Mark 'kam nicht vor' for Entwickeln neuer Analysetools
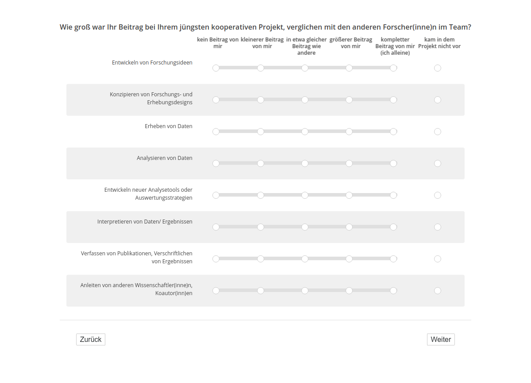The image size is (531, 383). [438, 195]
